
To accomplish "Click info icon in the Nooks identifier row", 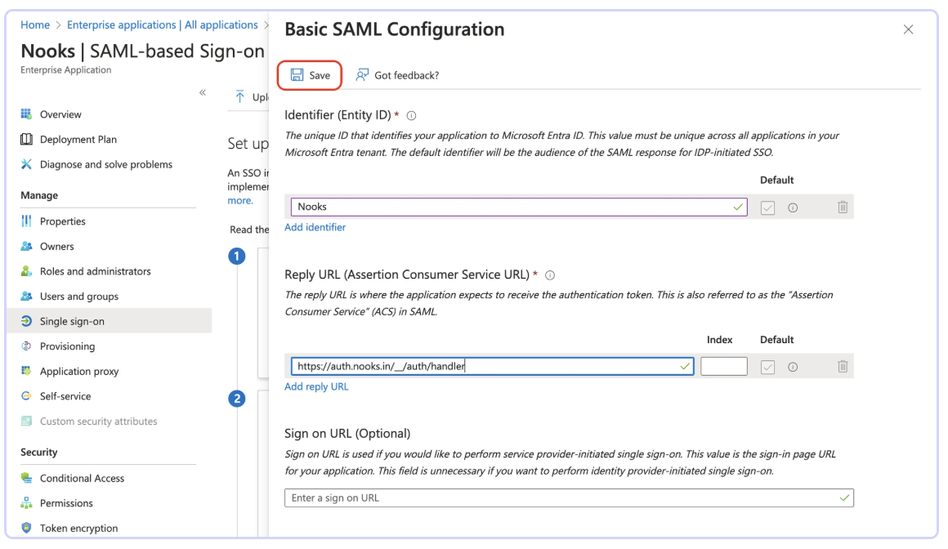I will pyautogui.click(x=793, y=208).
